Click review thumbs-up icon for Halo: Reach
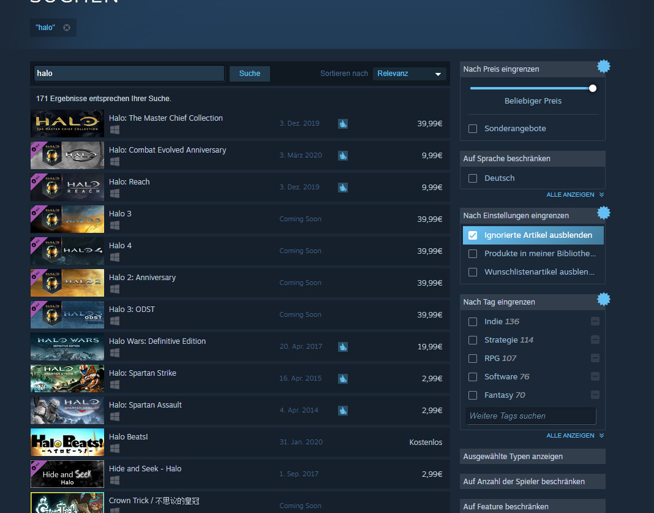The image size is (654, 513). (343, 188)
